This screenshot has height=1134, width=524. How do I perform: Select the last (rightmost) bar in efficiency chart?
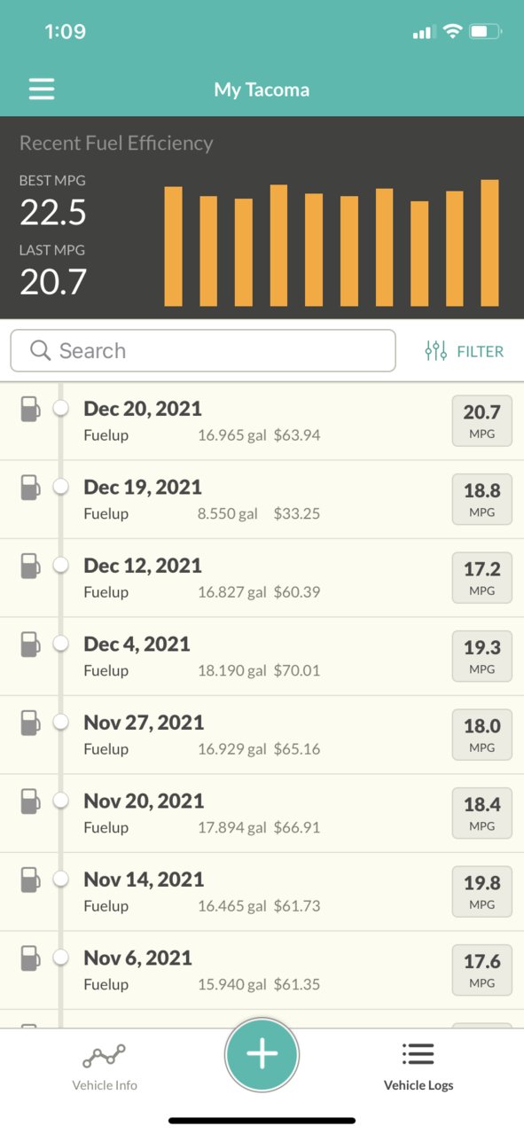(489, 243)
